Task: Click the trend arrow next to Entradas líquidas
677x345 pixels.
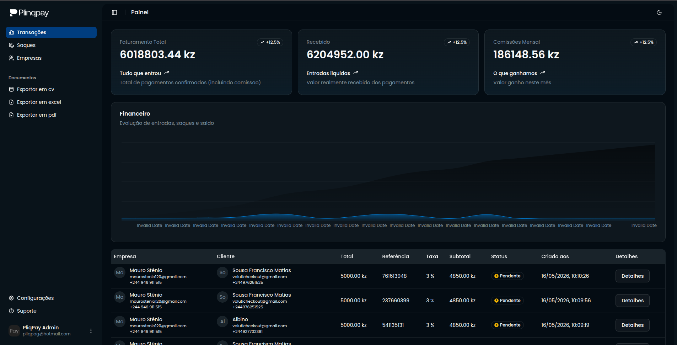Action: click(x=356, y=73)
